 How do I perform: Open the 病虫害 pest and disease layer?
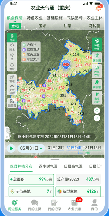(97, 84)
